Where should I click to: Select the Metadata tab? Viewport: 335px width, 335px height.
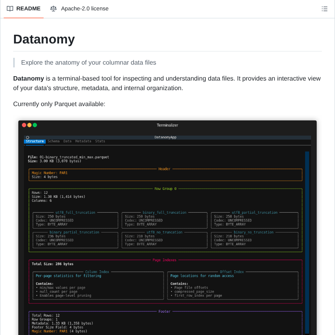[83, 141]
